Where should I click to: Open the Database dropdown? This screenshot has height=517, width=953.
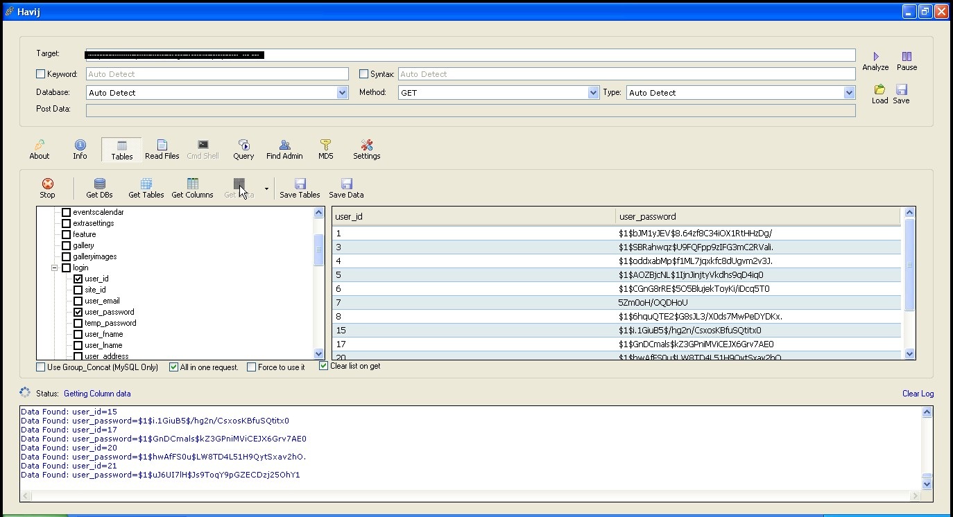(x=342, y=93)
